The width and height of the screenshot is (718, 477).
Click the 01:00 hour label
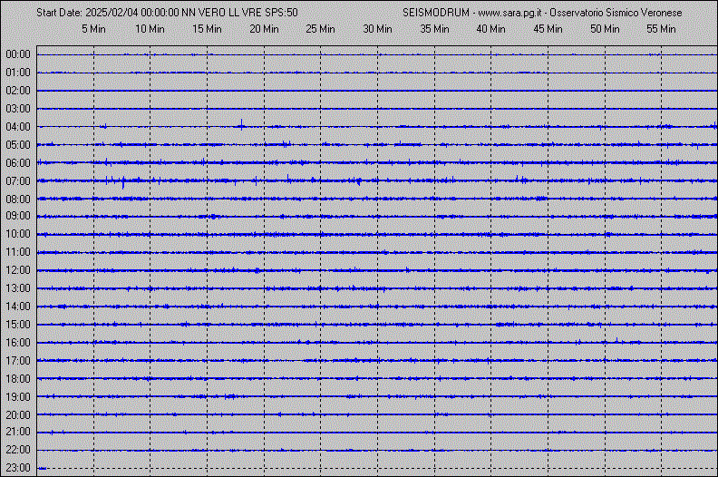[18, 73]
